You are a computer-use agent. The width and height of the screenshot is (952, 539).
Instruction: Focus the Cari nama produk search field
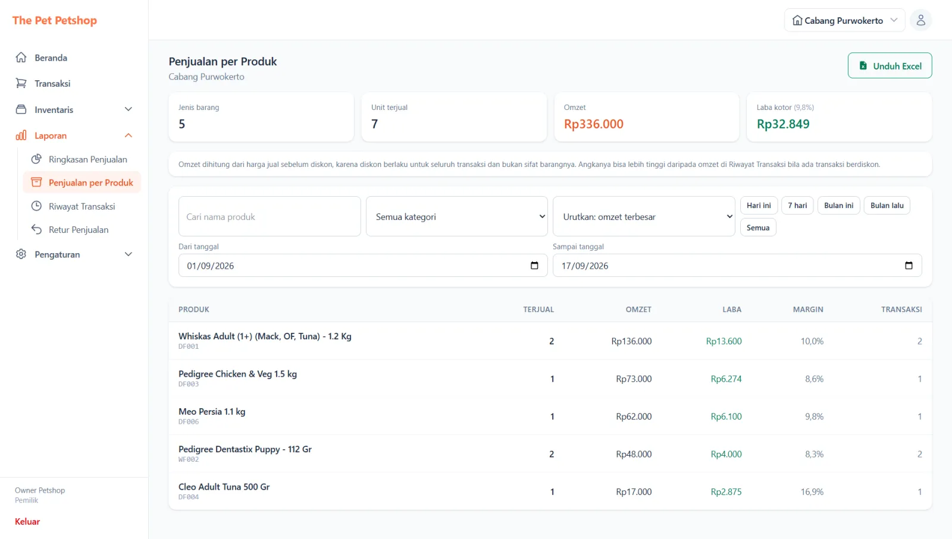click(270, 217)
